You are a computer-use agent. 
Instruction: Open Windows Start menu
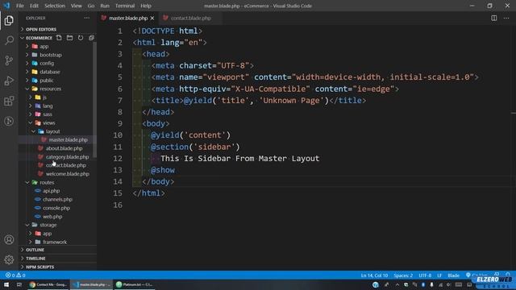coord(6,284)
